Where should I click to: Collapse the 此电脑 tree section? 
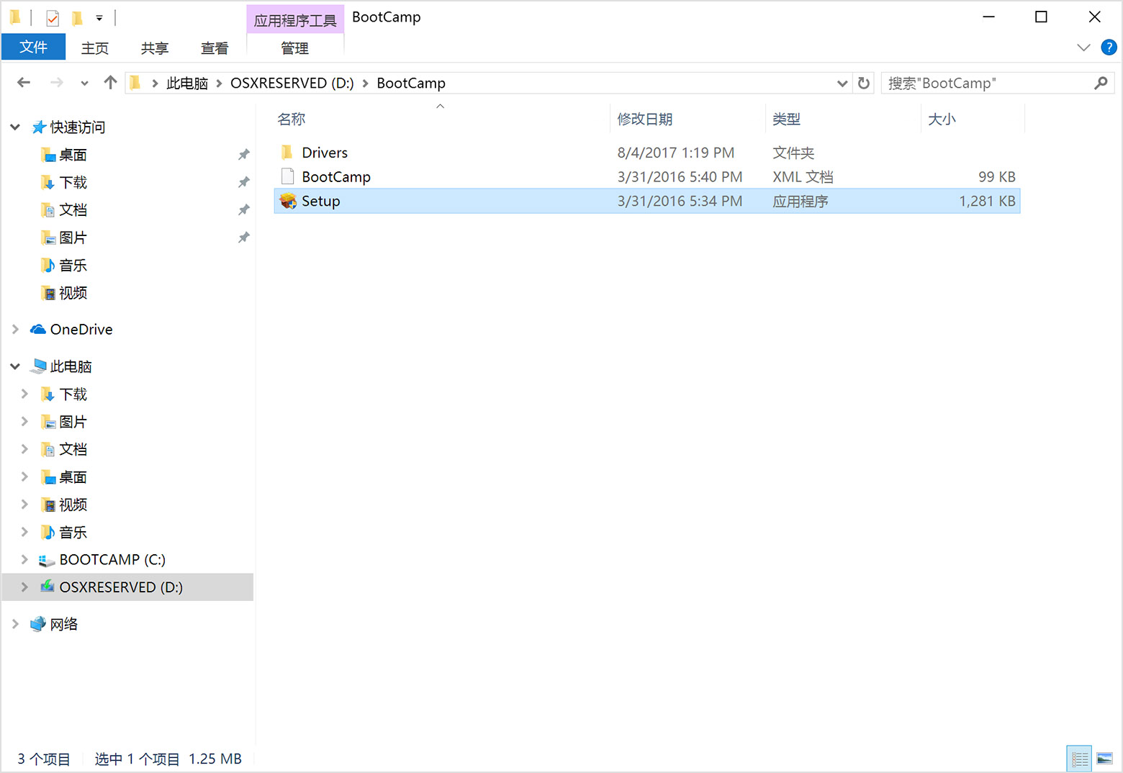[x=15, y=366]
